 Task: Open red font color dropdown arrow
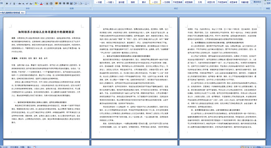[x=44, y=4]
